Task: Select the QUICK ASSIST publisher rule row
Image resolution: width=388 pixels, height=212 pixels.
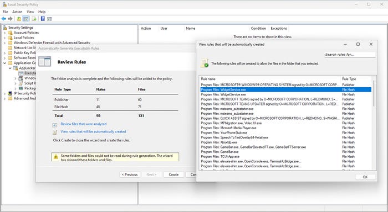Action: tap(286, 118)
